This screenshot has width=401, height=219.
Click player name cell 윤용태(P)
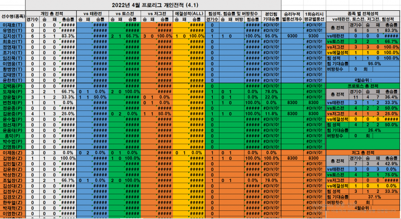point(13,131)
